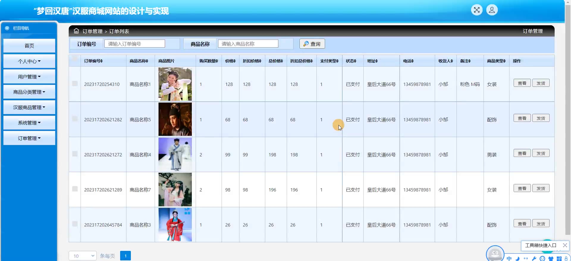Expand the 系统管理 sidebar menu
Screen dimensions: 571x261
(x=29, y=123)
